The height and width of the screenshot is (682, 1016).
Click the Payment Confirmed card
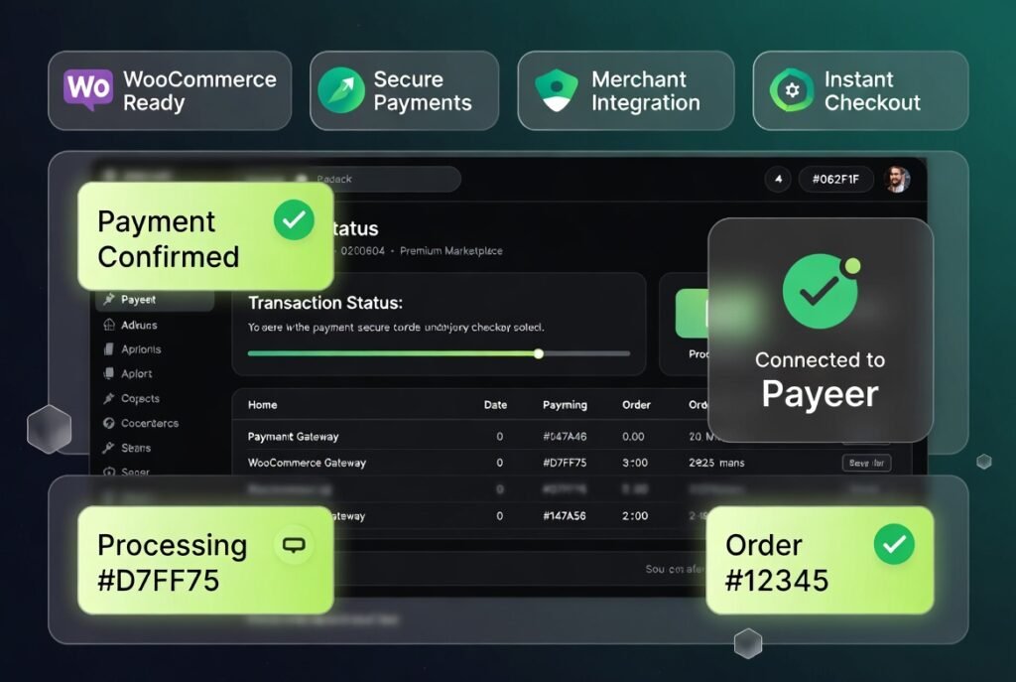205,236
